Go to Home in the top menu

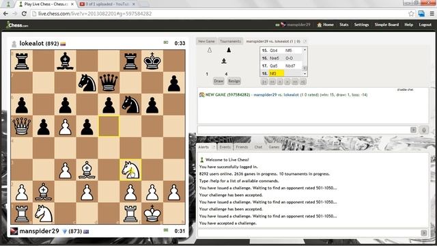click(x=325, y=25)
